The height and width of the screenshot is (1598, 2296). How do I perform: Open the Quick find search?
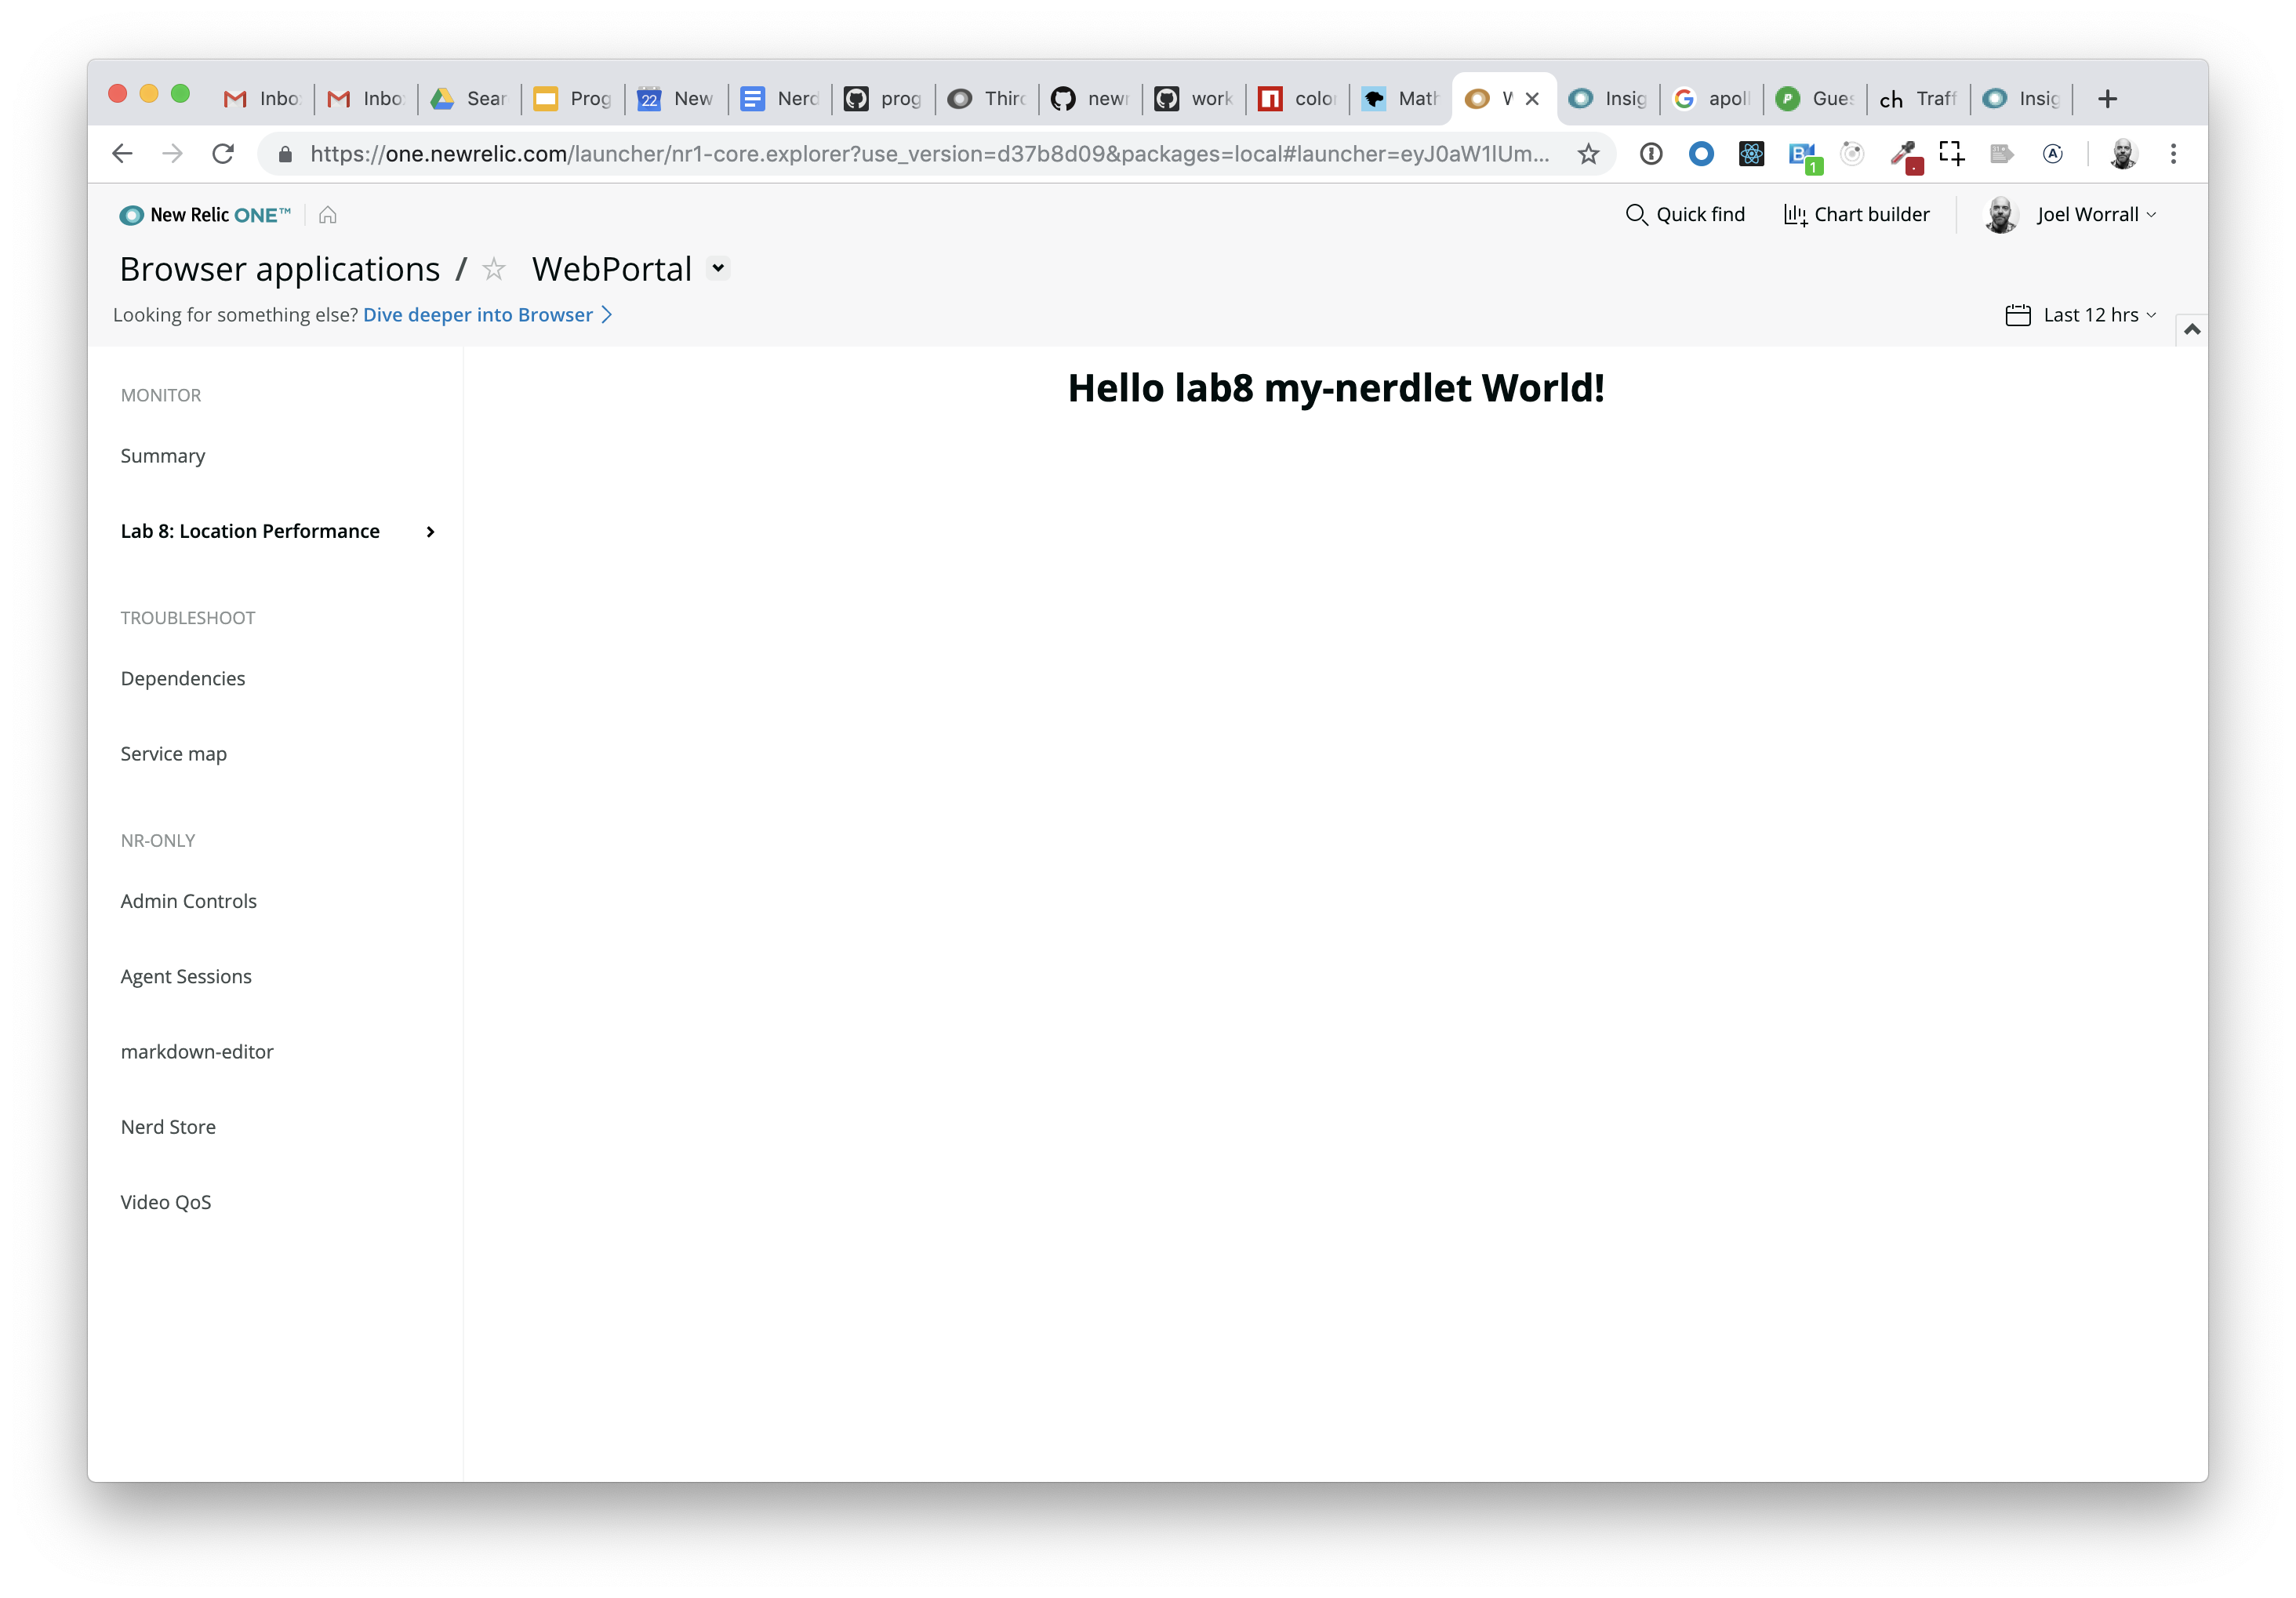coord(1685,214)
